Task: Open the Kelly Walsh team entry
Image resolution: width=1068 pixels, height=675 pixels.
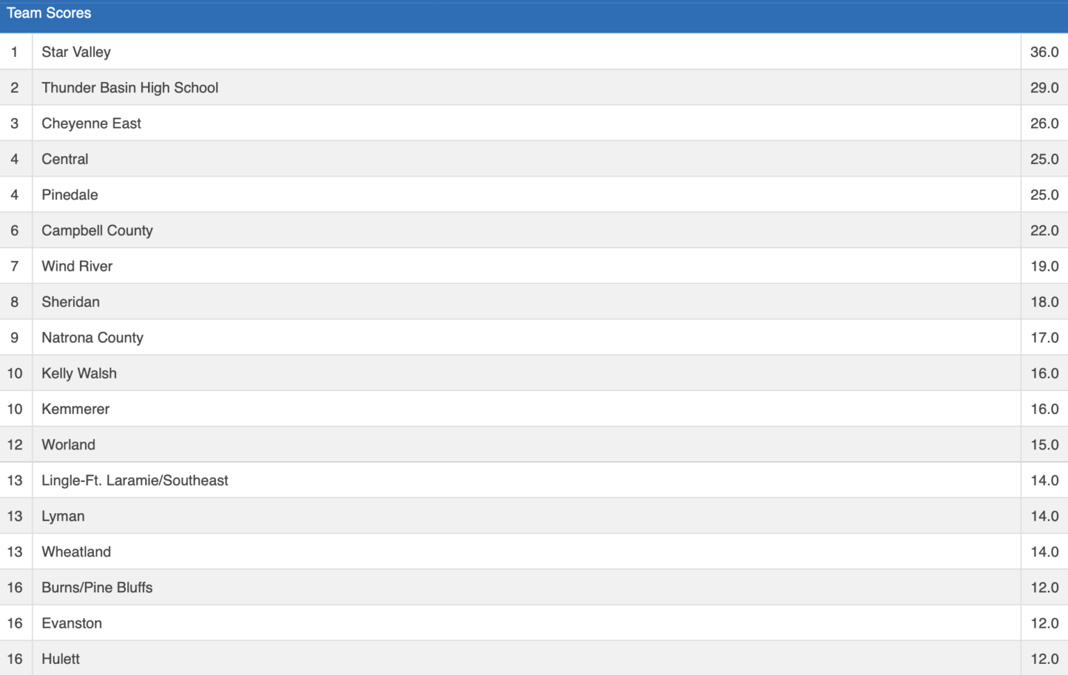Action: [x=79, y=374]
